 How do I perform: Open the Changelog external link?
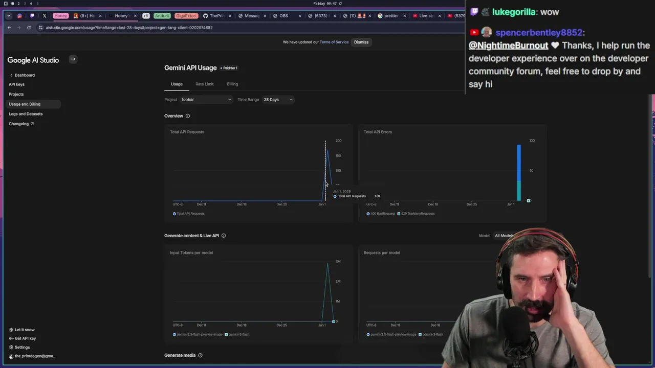(x=21, y=124)
